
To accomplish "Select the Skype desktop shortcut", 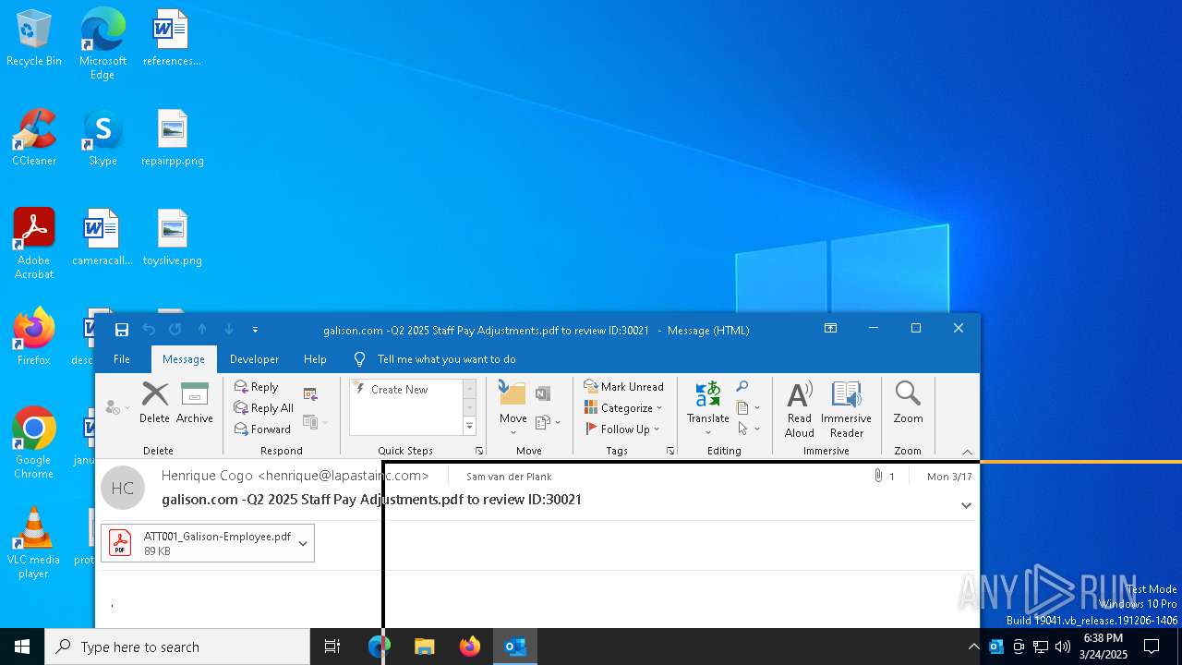I will coord(103,138).
